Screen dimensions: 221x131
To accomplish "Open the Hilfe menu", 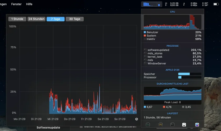I will click(29, 4).
